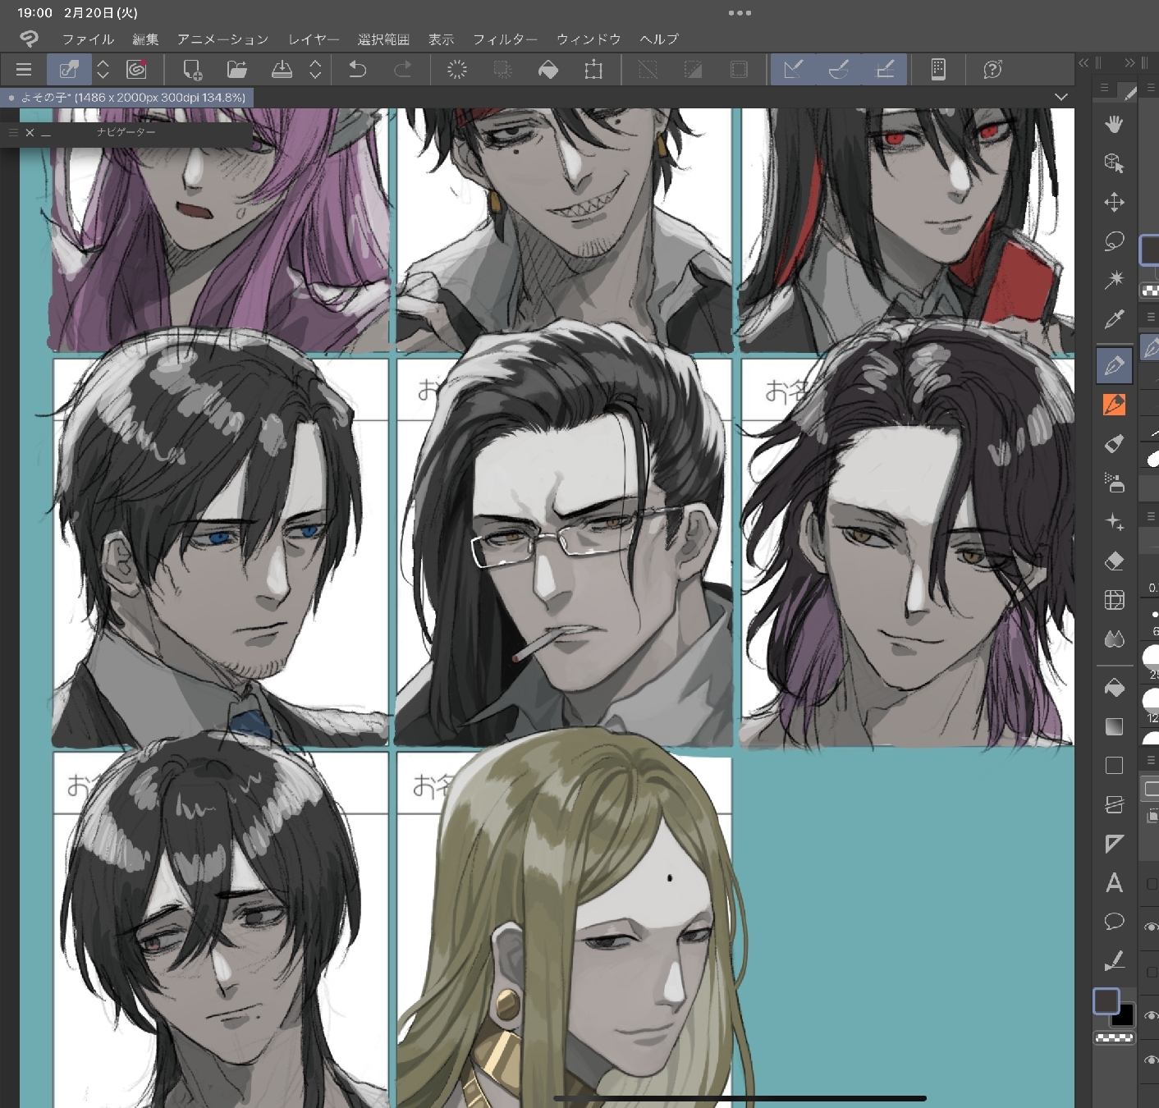Toggle snap to ruler in command bar
This screenshot has width=1159, height=1108.
point(793,70)
